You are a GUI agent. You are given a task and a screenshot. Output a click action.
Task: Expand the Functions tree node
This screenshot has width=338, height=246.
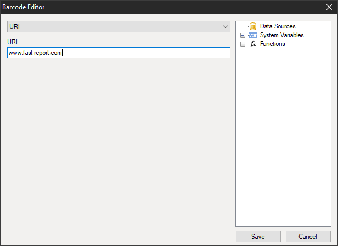[x=243, y=44]
